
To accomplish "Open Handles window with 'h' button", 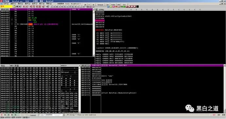I will 65,7.
